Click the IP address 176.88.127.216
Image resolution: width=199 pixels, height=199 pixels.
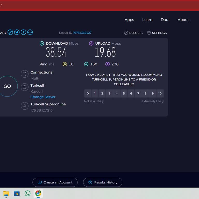point(41,110)
